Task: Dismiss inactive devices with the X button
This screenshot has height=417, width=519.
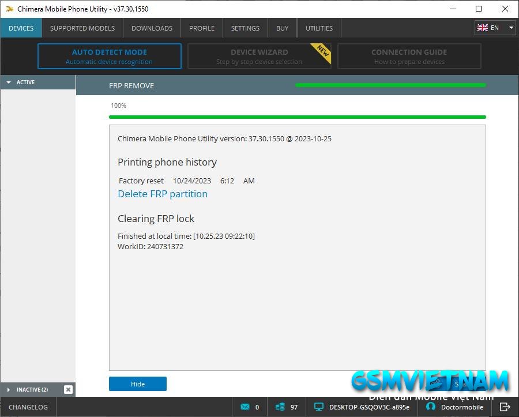Action: tap(68, 389)
